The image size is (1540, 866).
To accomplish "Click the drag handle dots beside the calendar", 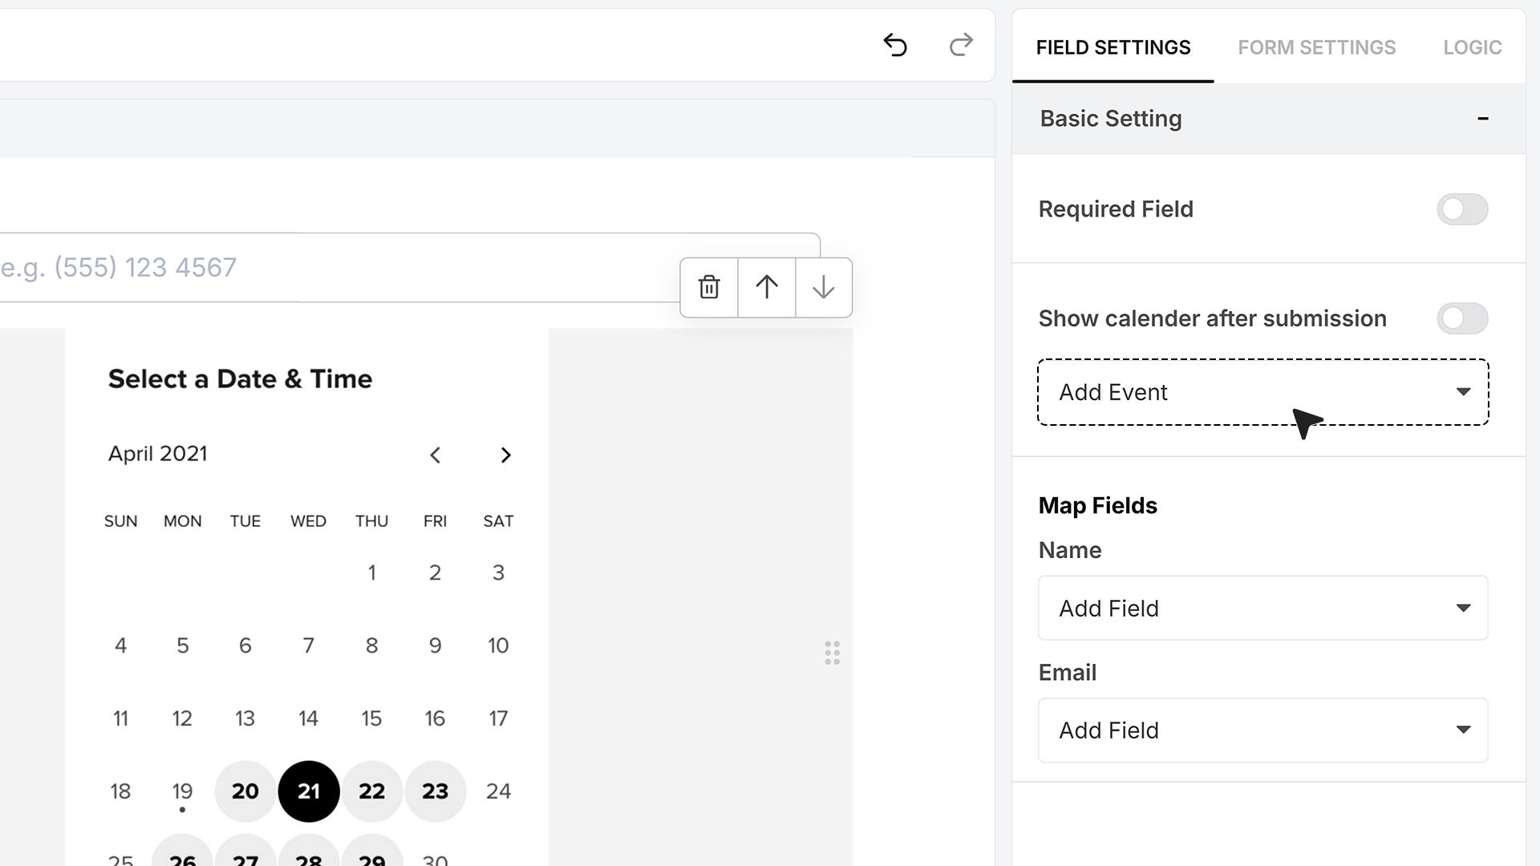I will tap(833, 653).
